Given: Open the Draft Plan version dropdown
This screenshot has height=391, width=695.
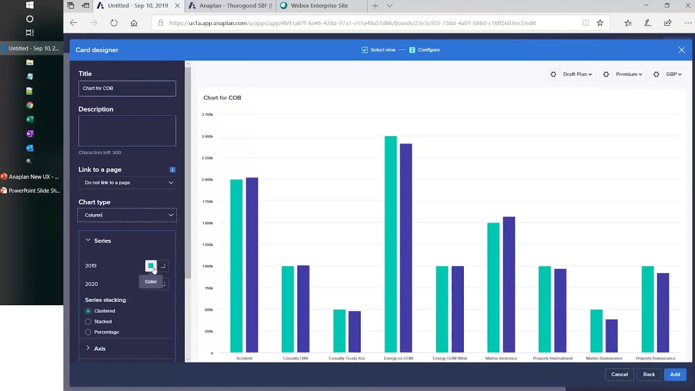Looking at the screenshot, I should 577,74.
